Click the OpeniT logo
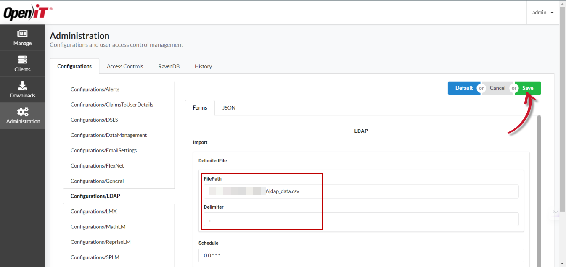Screen dimensions: 566x267 (x=26, y=12)
